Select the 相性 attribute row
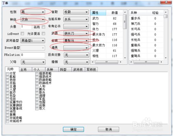The height and width of the screenshot is (137, 173). [x=107, y=56]
